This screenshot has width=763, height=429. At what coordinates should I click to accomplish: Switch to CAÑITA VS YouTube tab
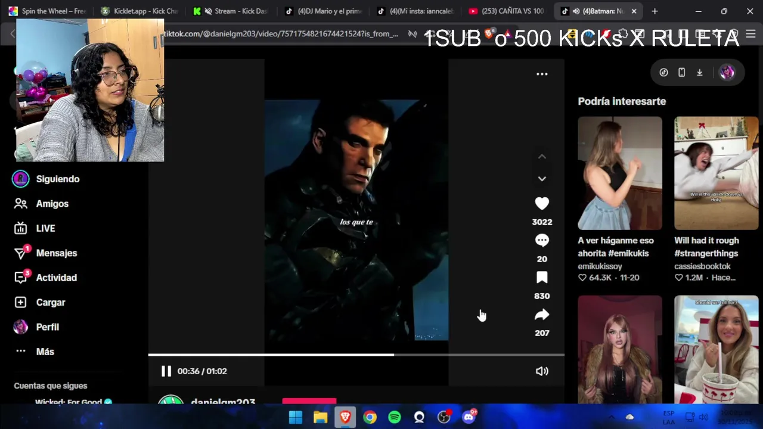tap(508, 11)
